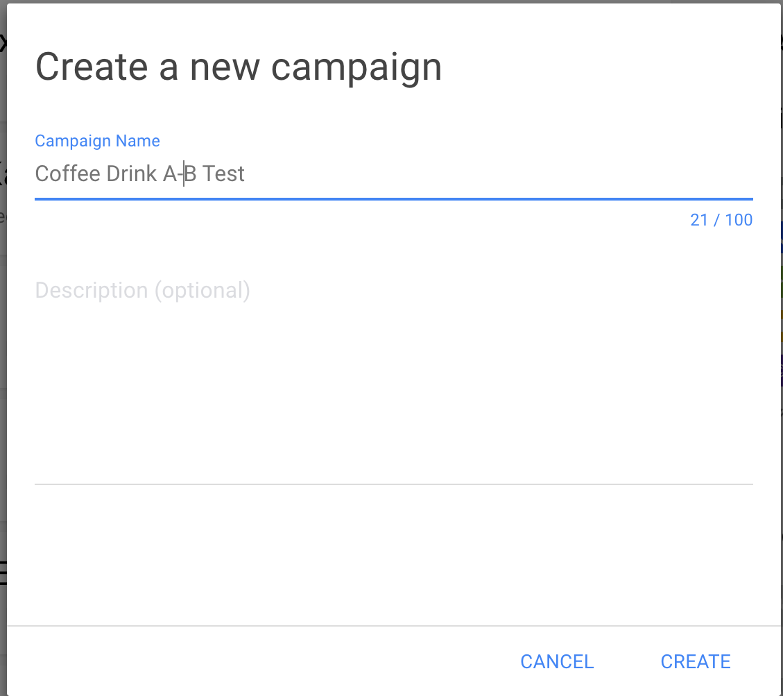Click the CREATE button

(x=696, y=661)
